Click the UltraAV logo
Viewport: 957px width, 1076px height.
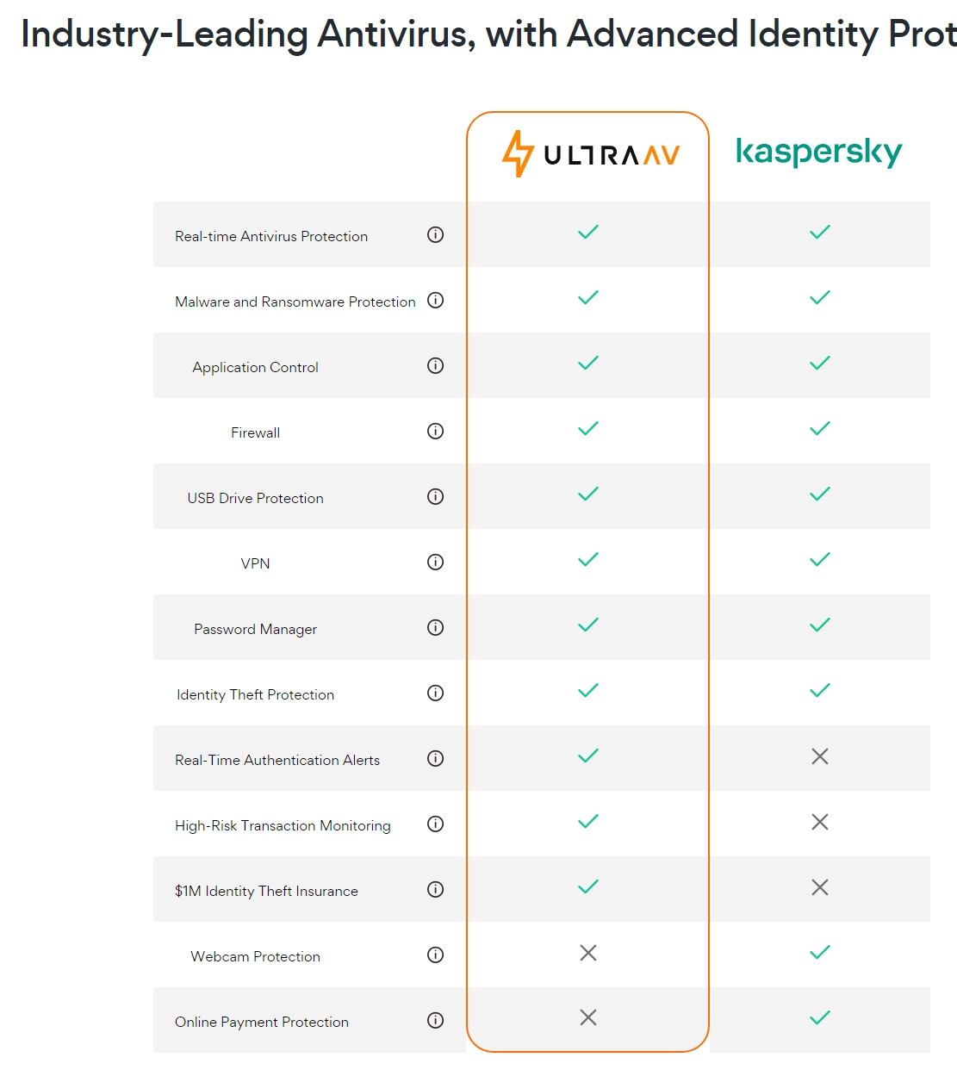pyautogui.click(x=591, y=154)
